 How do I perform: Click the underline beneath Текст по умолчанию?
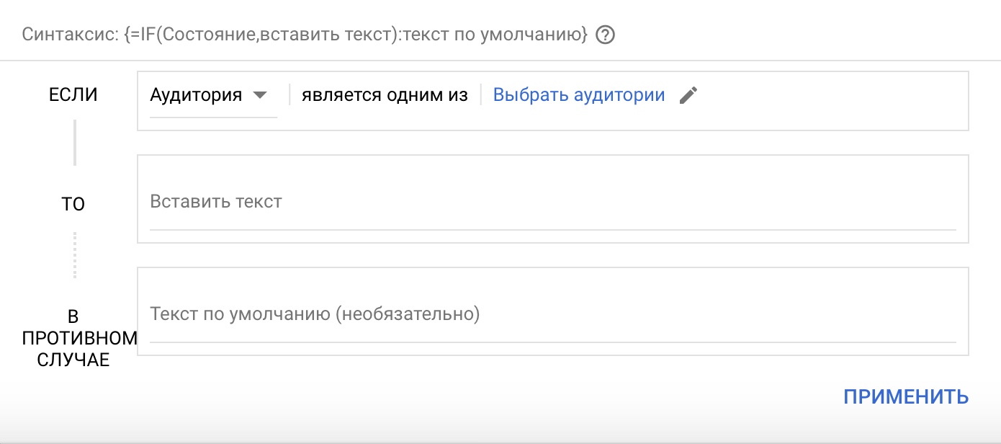552,342
